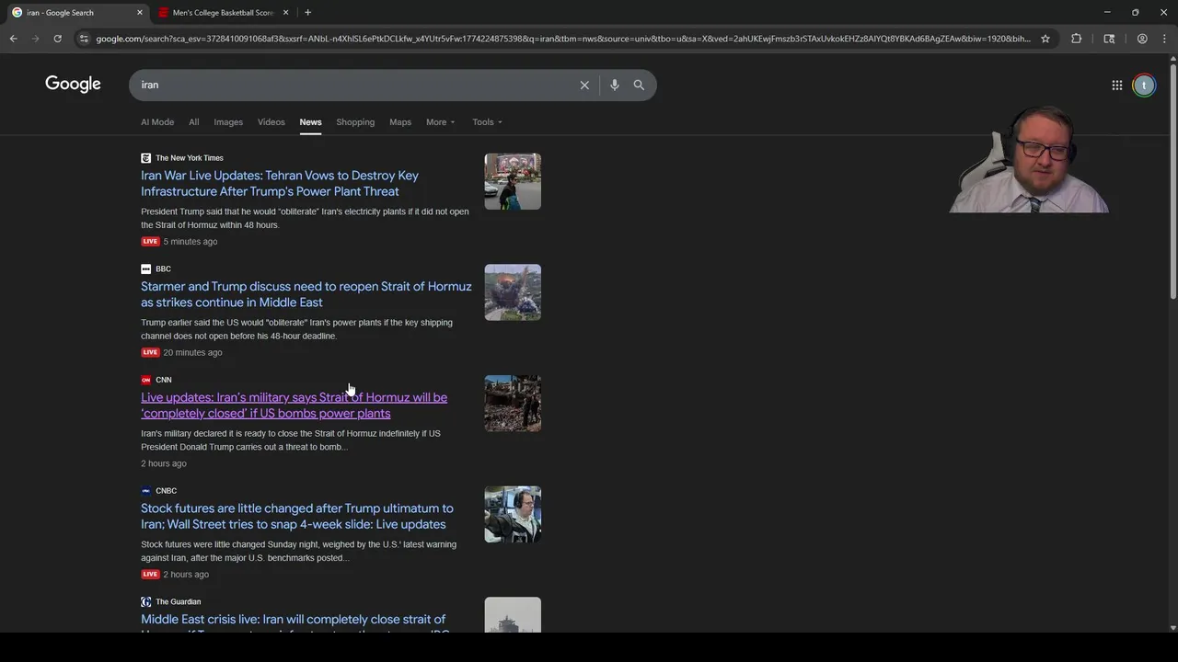Select the Videos results tab
Screen dimensions: 1178x662
(x=271, y=122)
